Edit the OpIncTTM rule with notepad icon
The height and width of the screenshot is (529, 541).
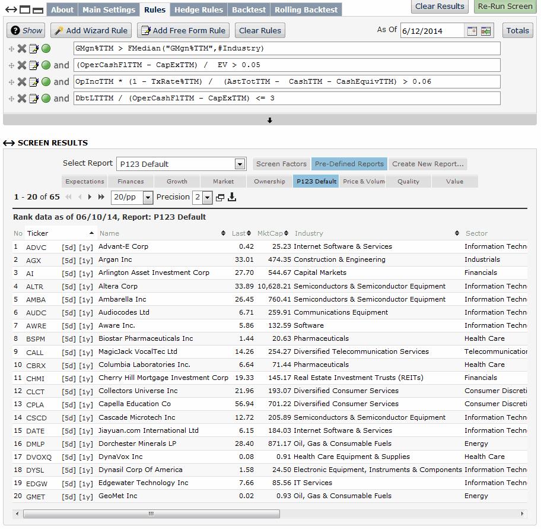coord(34,82)
